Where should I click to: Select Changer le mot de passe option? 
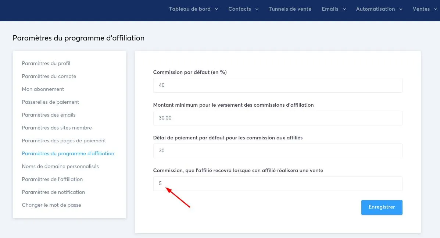[x=51, y=205]
